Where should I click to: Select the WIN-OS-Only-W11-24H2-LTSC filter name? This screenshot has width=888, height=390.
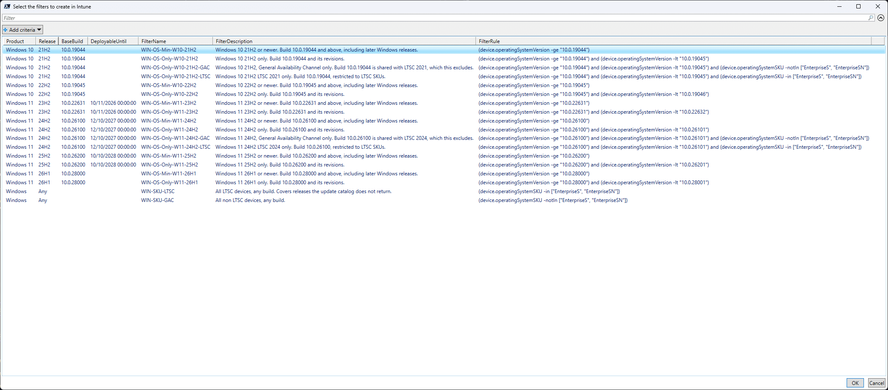176,147
